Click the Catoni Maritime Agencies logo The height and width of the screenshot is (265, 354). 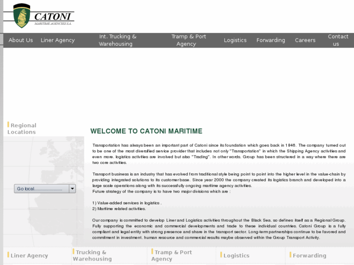tap(39, 16)
